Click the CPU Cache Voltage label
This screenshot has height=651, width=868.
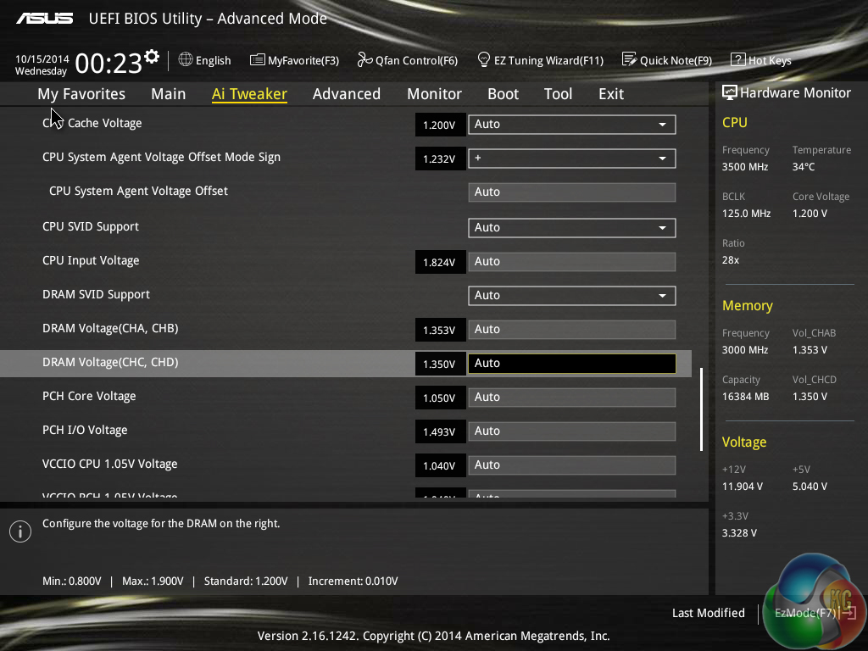(92, 123)
